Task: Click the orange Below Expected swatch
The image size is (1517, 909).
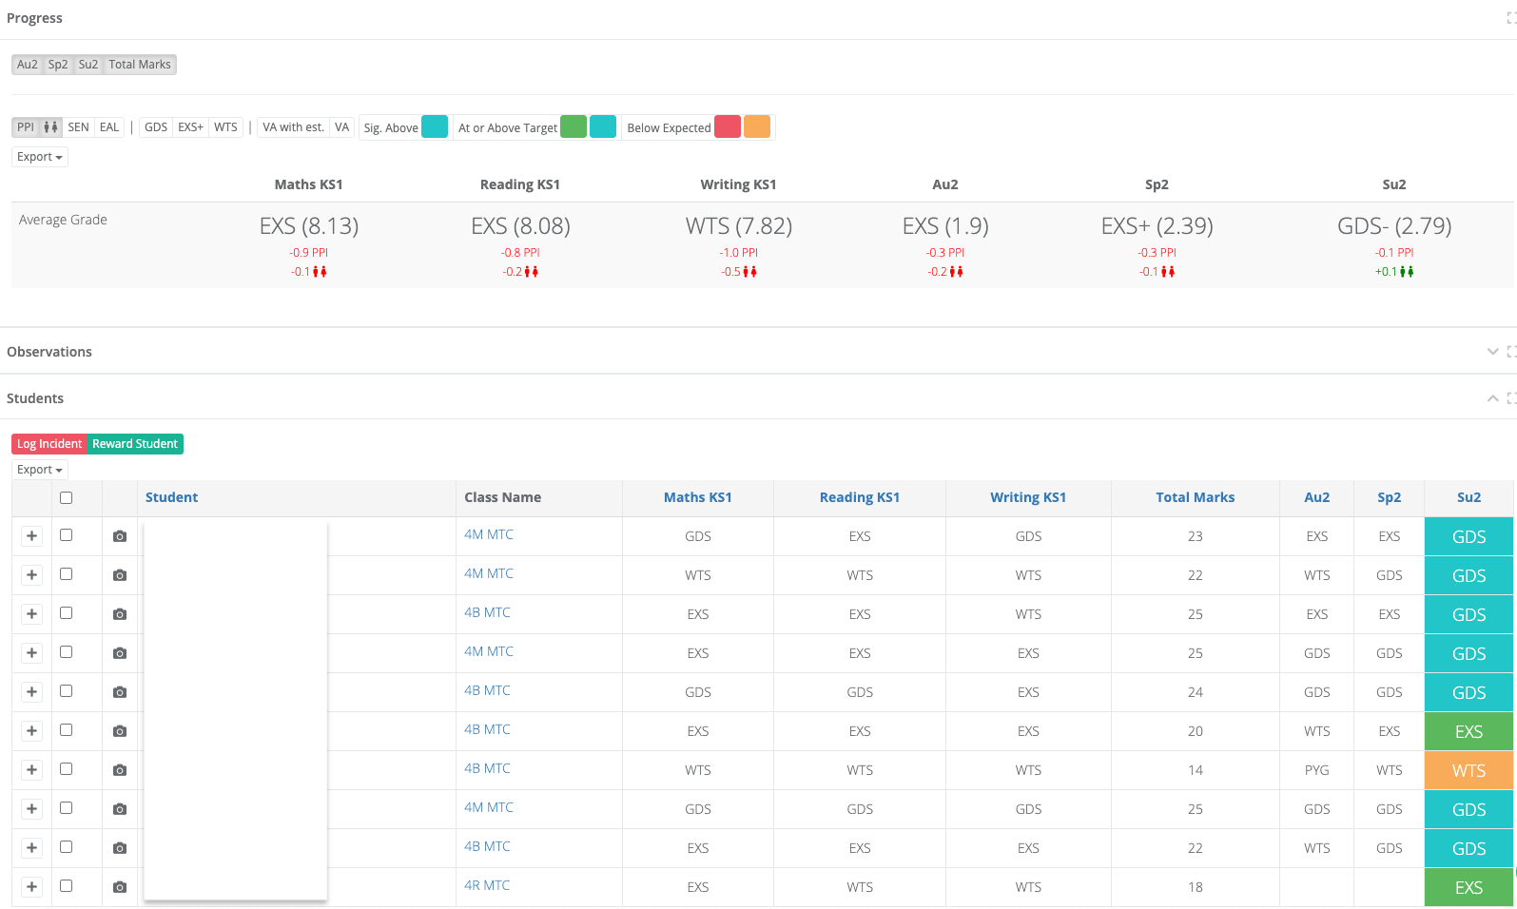Action: point(757,126)
